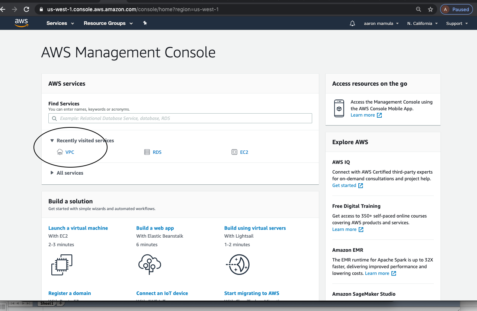This screenshot has width=477, height=311.
Task: Click the Amazon EMR title text
Action: coord(348,250)
